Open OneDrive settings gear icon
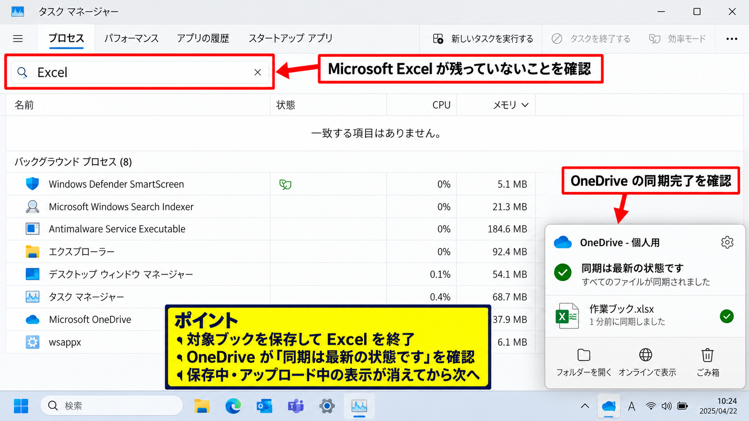Image resolution: width=749 pixels, height=421 pixels. (x=727, y=242)
